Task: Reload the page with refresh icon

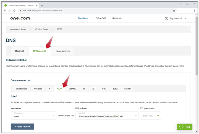Action: [15, 11]
